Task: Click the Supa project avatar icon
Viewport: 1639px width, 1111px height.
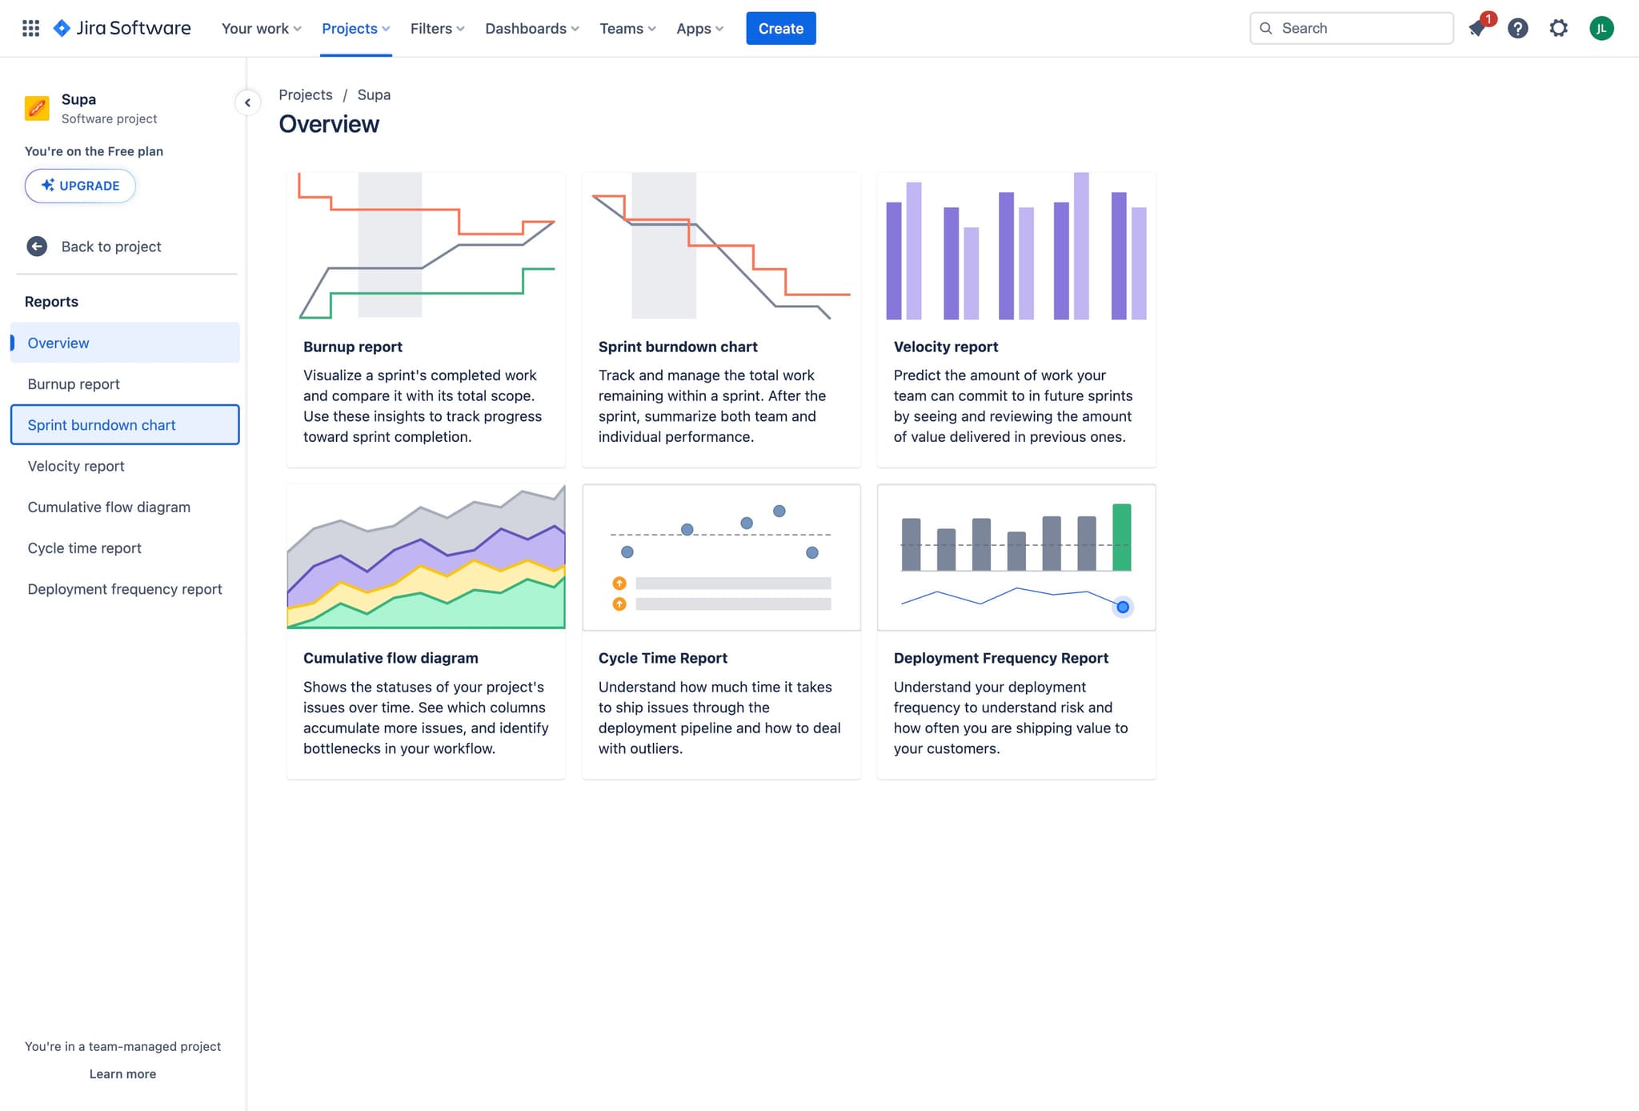Action: [37, 108]
